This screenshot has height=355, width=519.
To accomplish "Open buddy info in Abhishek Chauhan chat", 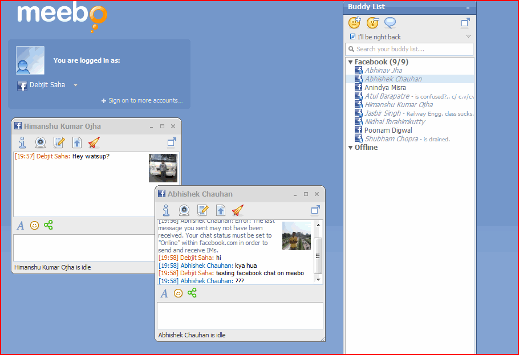I will [x=166, y=210].
